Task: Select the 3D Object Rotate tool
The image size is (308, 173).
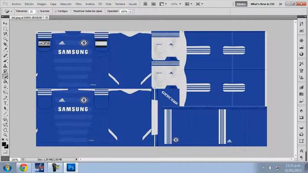Action: pos(5,120)
